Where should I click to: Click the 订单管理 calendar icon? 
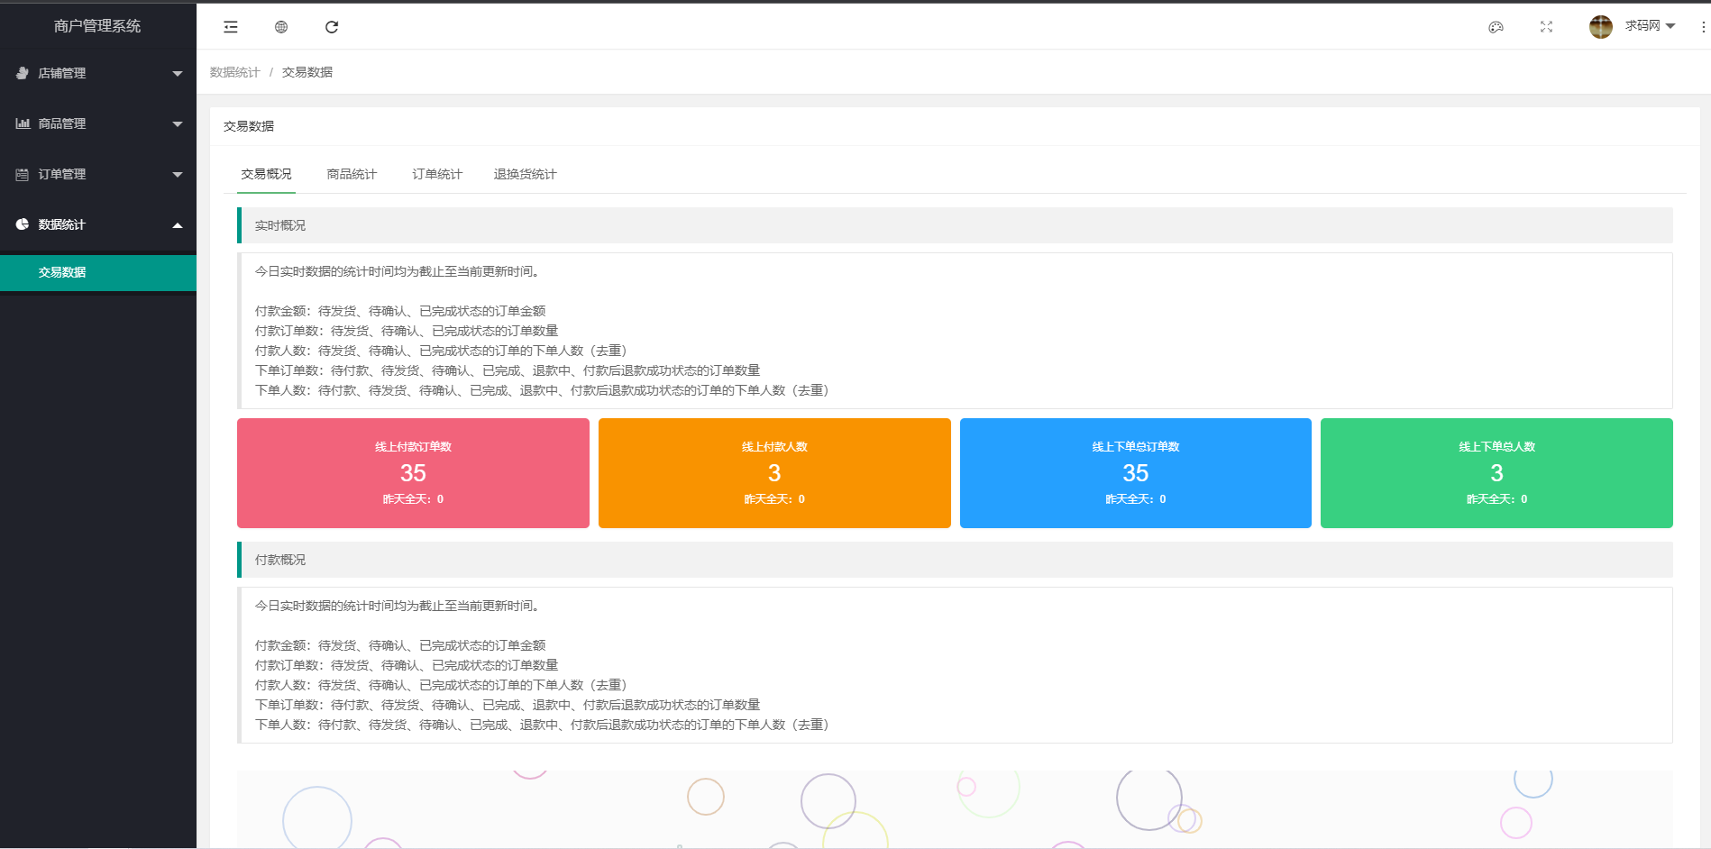(23, 174)
